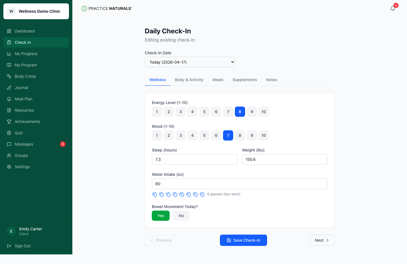This screenshot has width=407, height=264.
Task: Open the Achievements trophy icon
Action: point(9,121)
